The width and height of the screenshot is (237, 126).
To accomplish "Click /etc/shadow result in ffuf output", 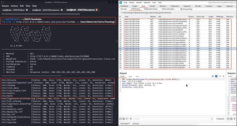I will tap(8, 85).
